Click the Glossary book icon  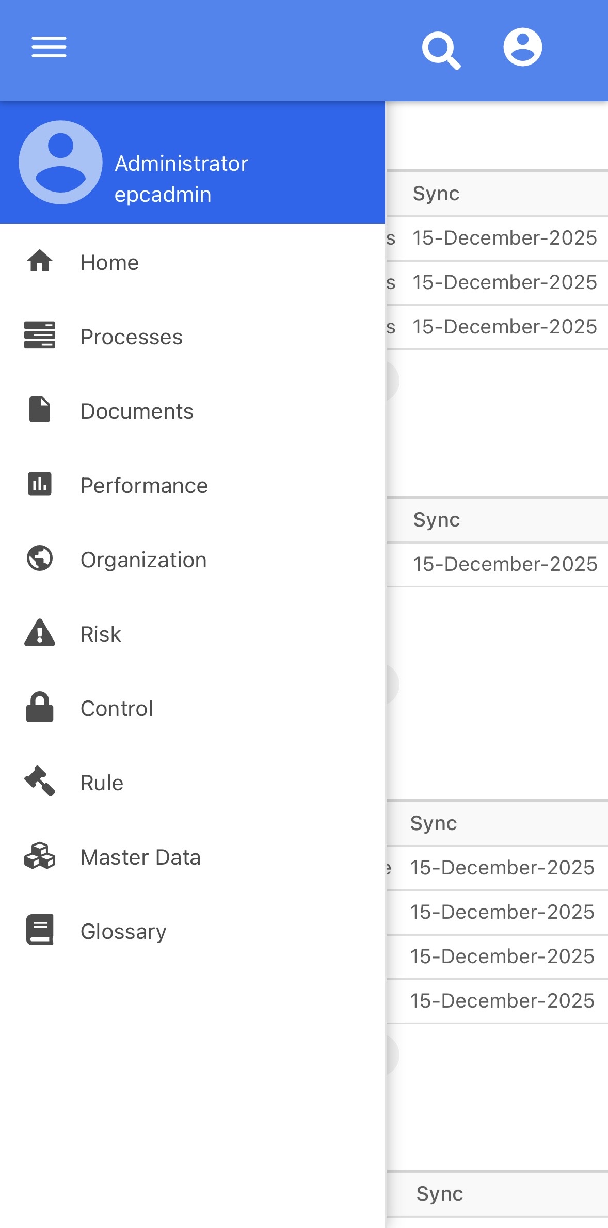pyautogui.click(x=40, y=930)
